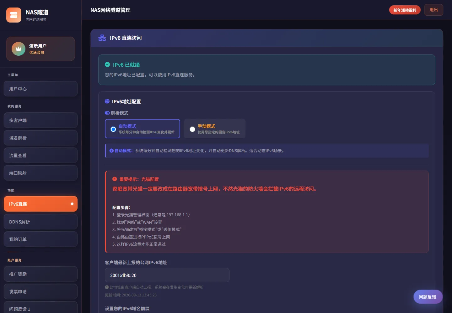Click the 账户服务 section header
The width and height of the screenshot is (452, 313).
14,260
